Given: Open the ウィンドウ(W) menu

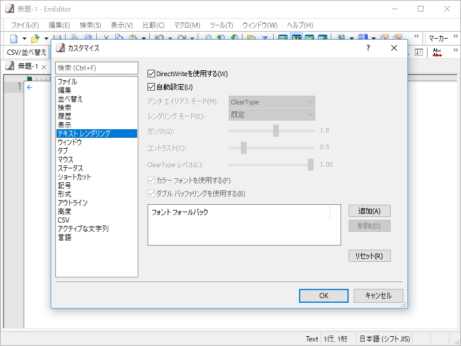Looking at the screenshot, I should 260,25.
